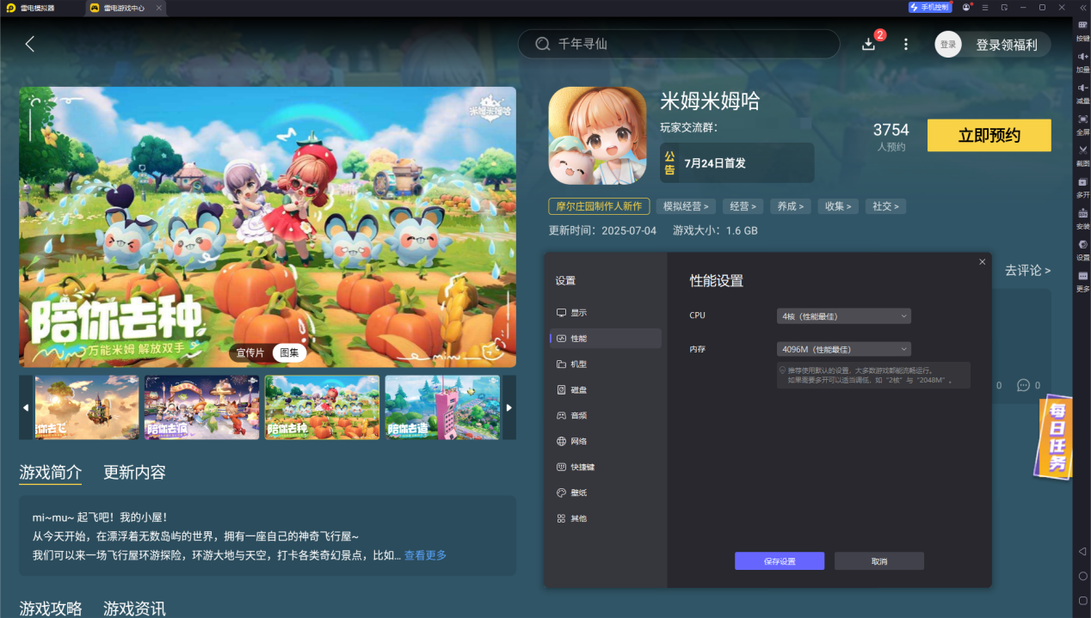The image size is (1091, 618).
Task: Select the floating island 陪你去飞 thumbnail
Action: tap(86, 407)
